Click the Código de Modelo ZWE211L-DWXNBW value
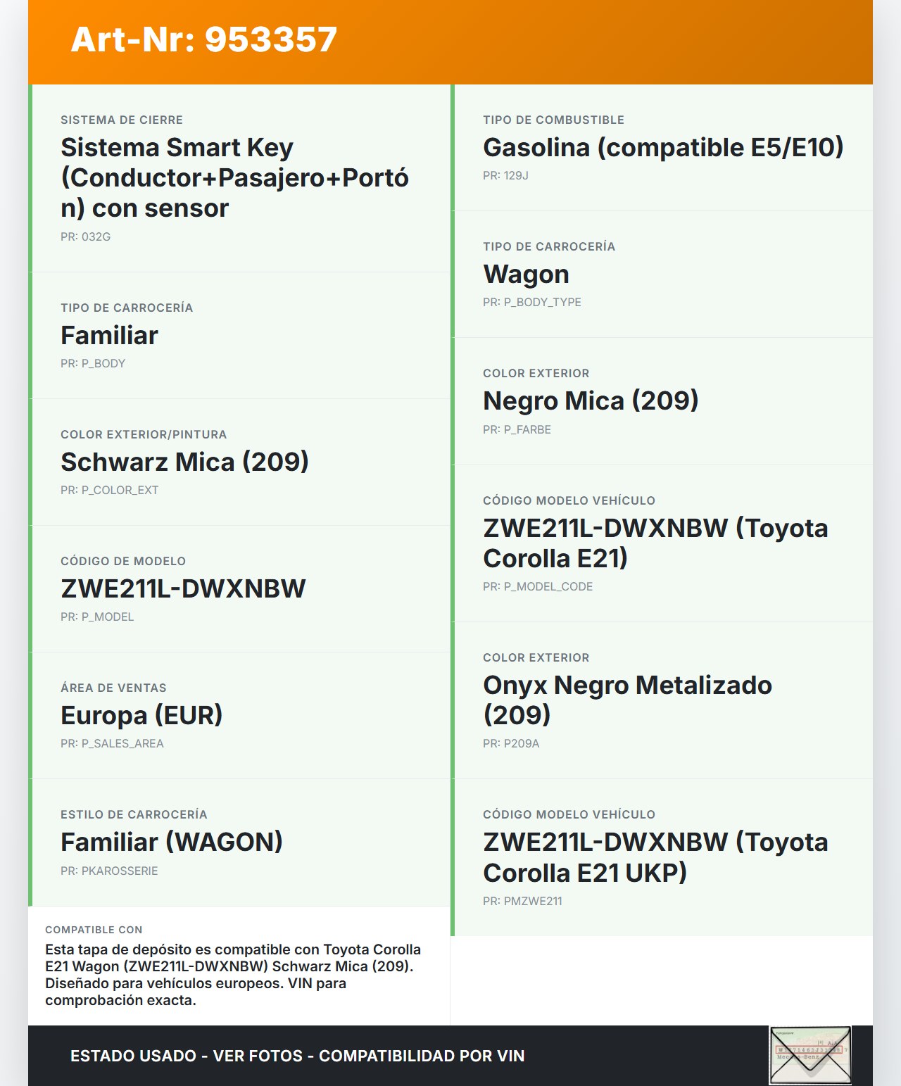 (183, 589)
